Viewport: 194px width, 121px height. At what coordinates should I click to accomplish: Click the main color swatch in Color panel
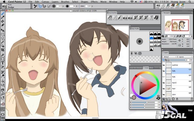[134, 97]
